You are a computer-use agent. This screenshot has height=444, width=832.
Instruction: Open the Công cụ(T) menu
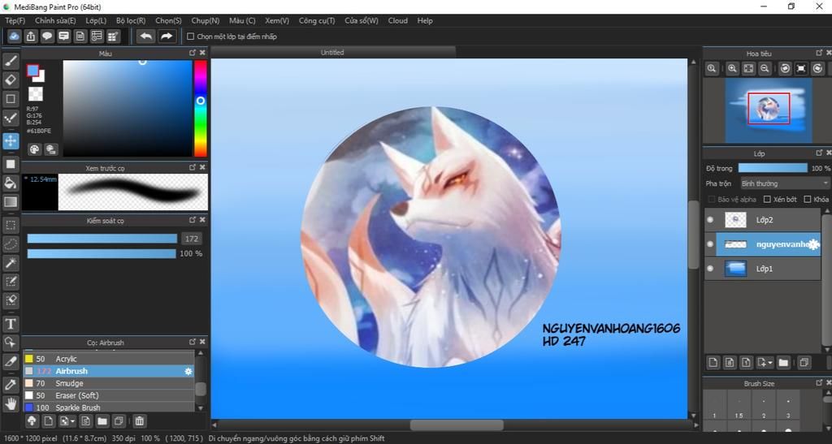click(x=317, y=20)
